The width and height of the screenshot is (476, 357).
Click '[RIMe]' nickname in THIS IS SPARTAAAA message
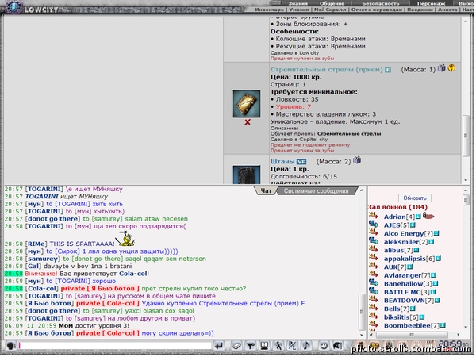(x=36, y=244)
